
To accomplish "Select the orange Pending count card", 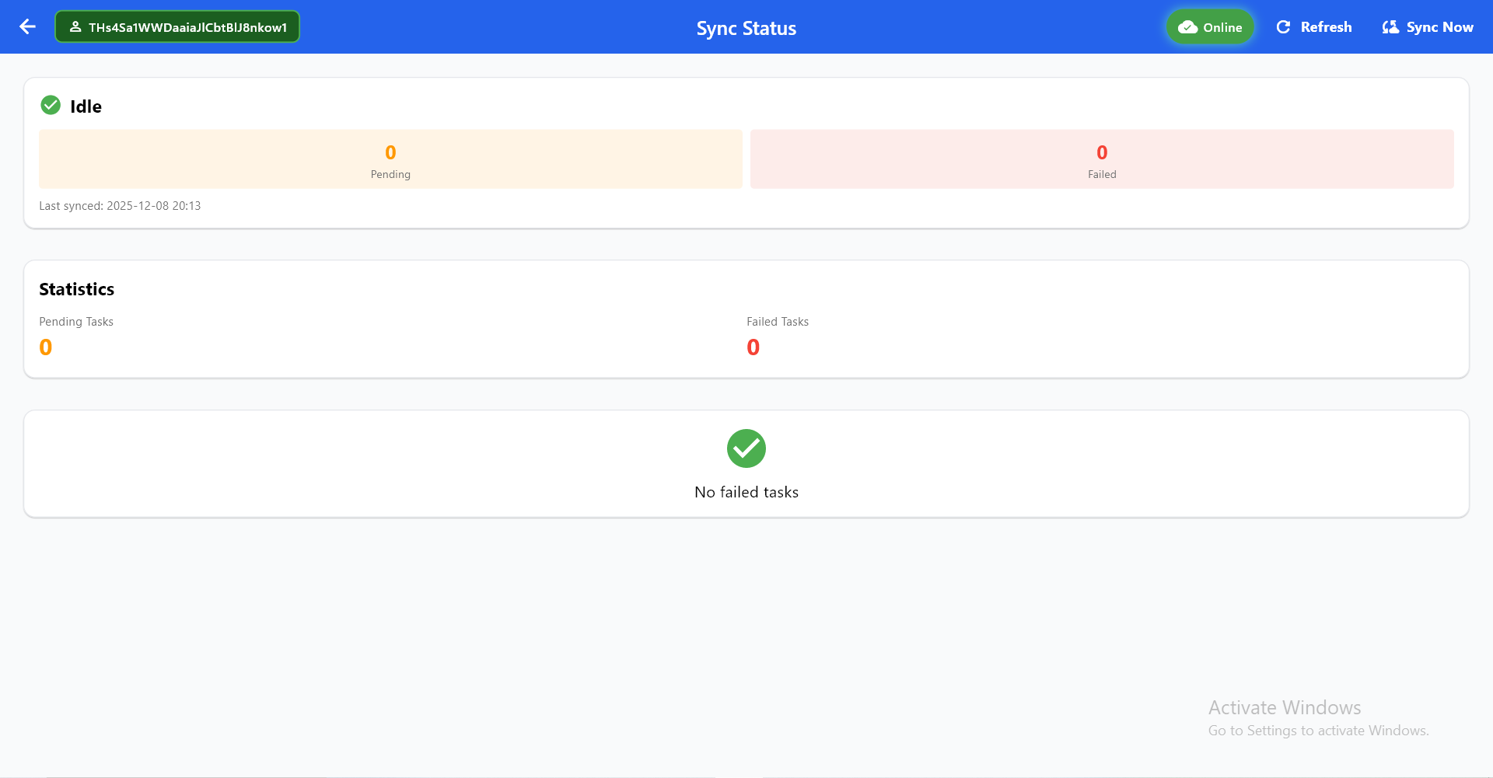I will point(390,159).
